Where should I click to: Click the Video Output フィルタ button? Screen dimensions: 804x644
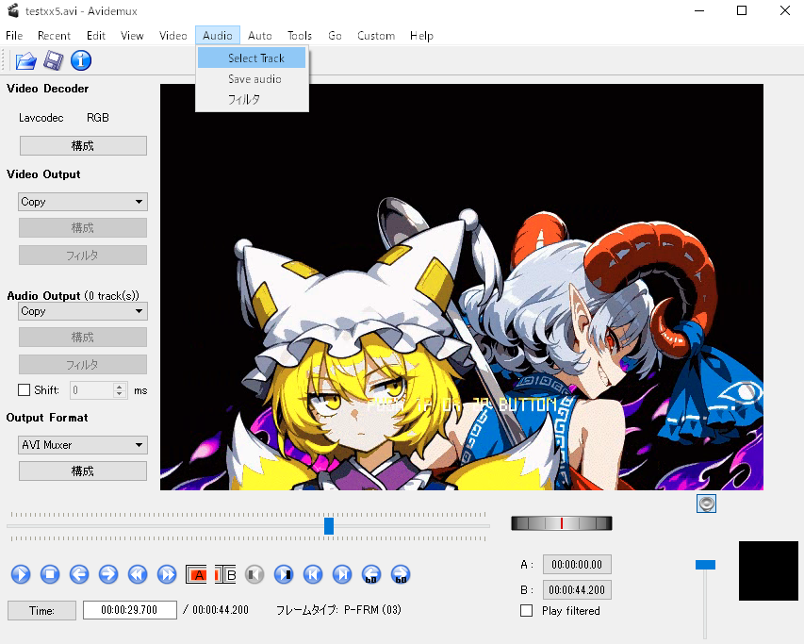pyautogui.click(x=83, y=256)
